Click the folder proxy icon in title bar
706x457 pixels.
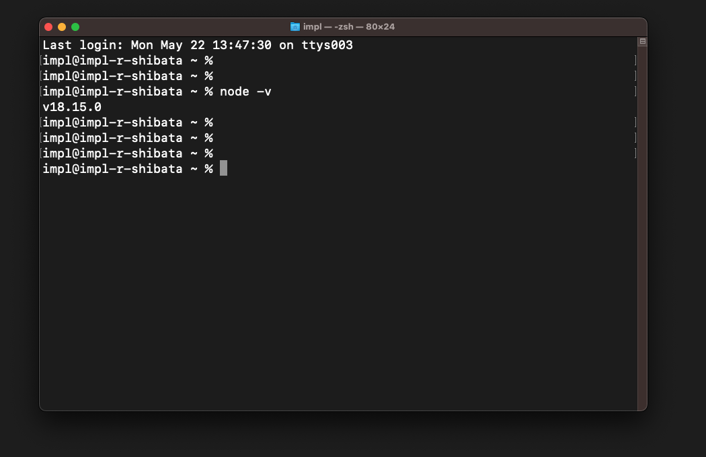pos(295,27)
